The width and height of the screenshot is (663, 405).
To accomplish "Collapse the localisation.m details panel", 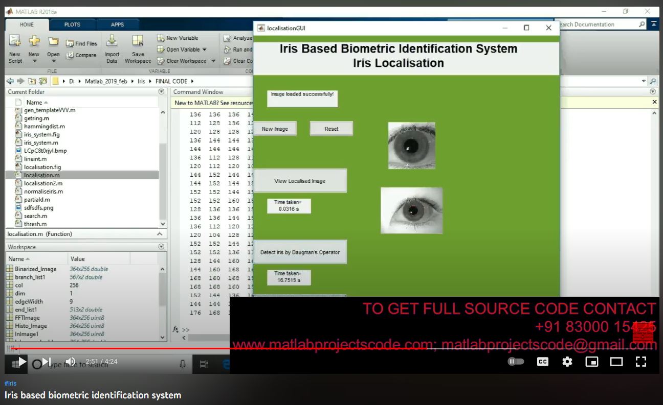I will click(x=159, y=234).
